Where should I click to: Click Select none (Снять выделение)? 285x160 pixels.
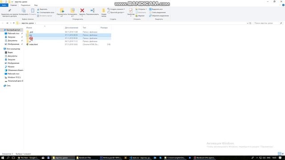(157, 12)
